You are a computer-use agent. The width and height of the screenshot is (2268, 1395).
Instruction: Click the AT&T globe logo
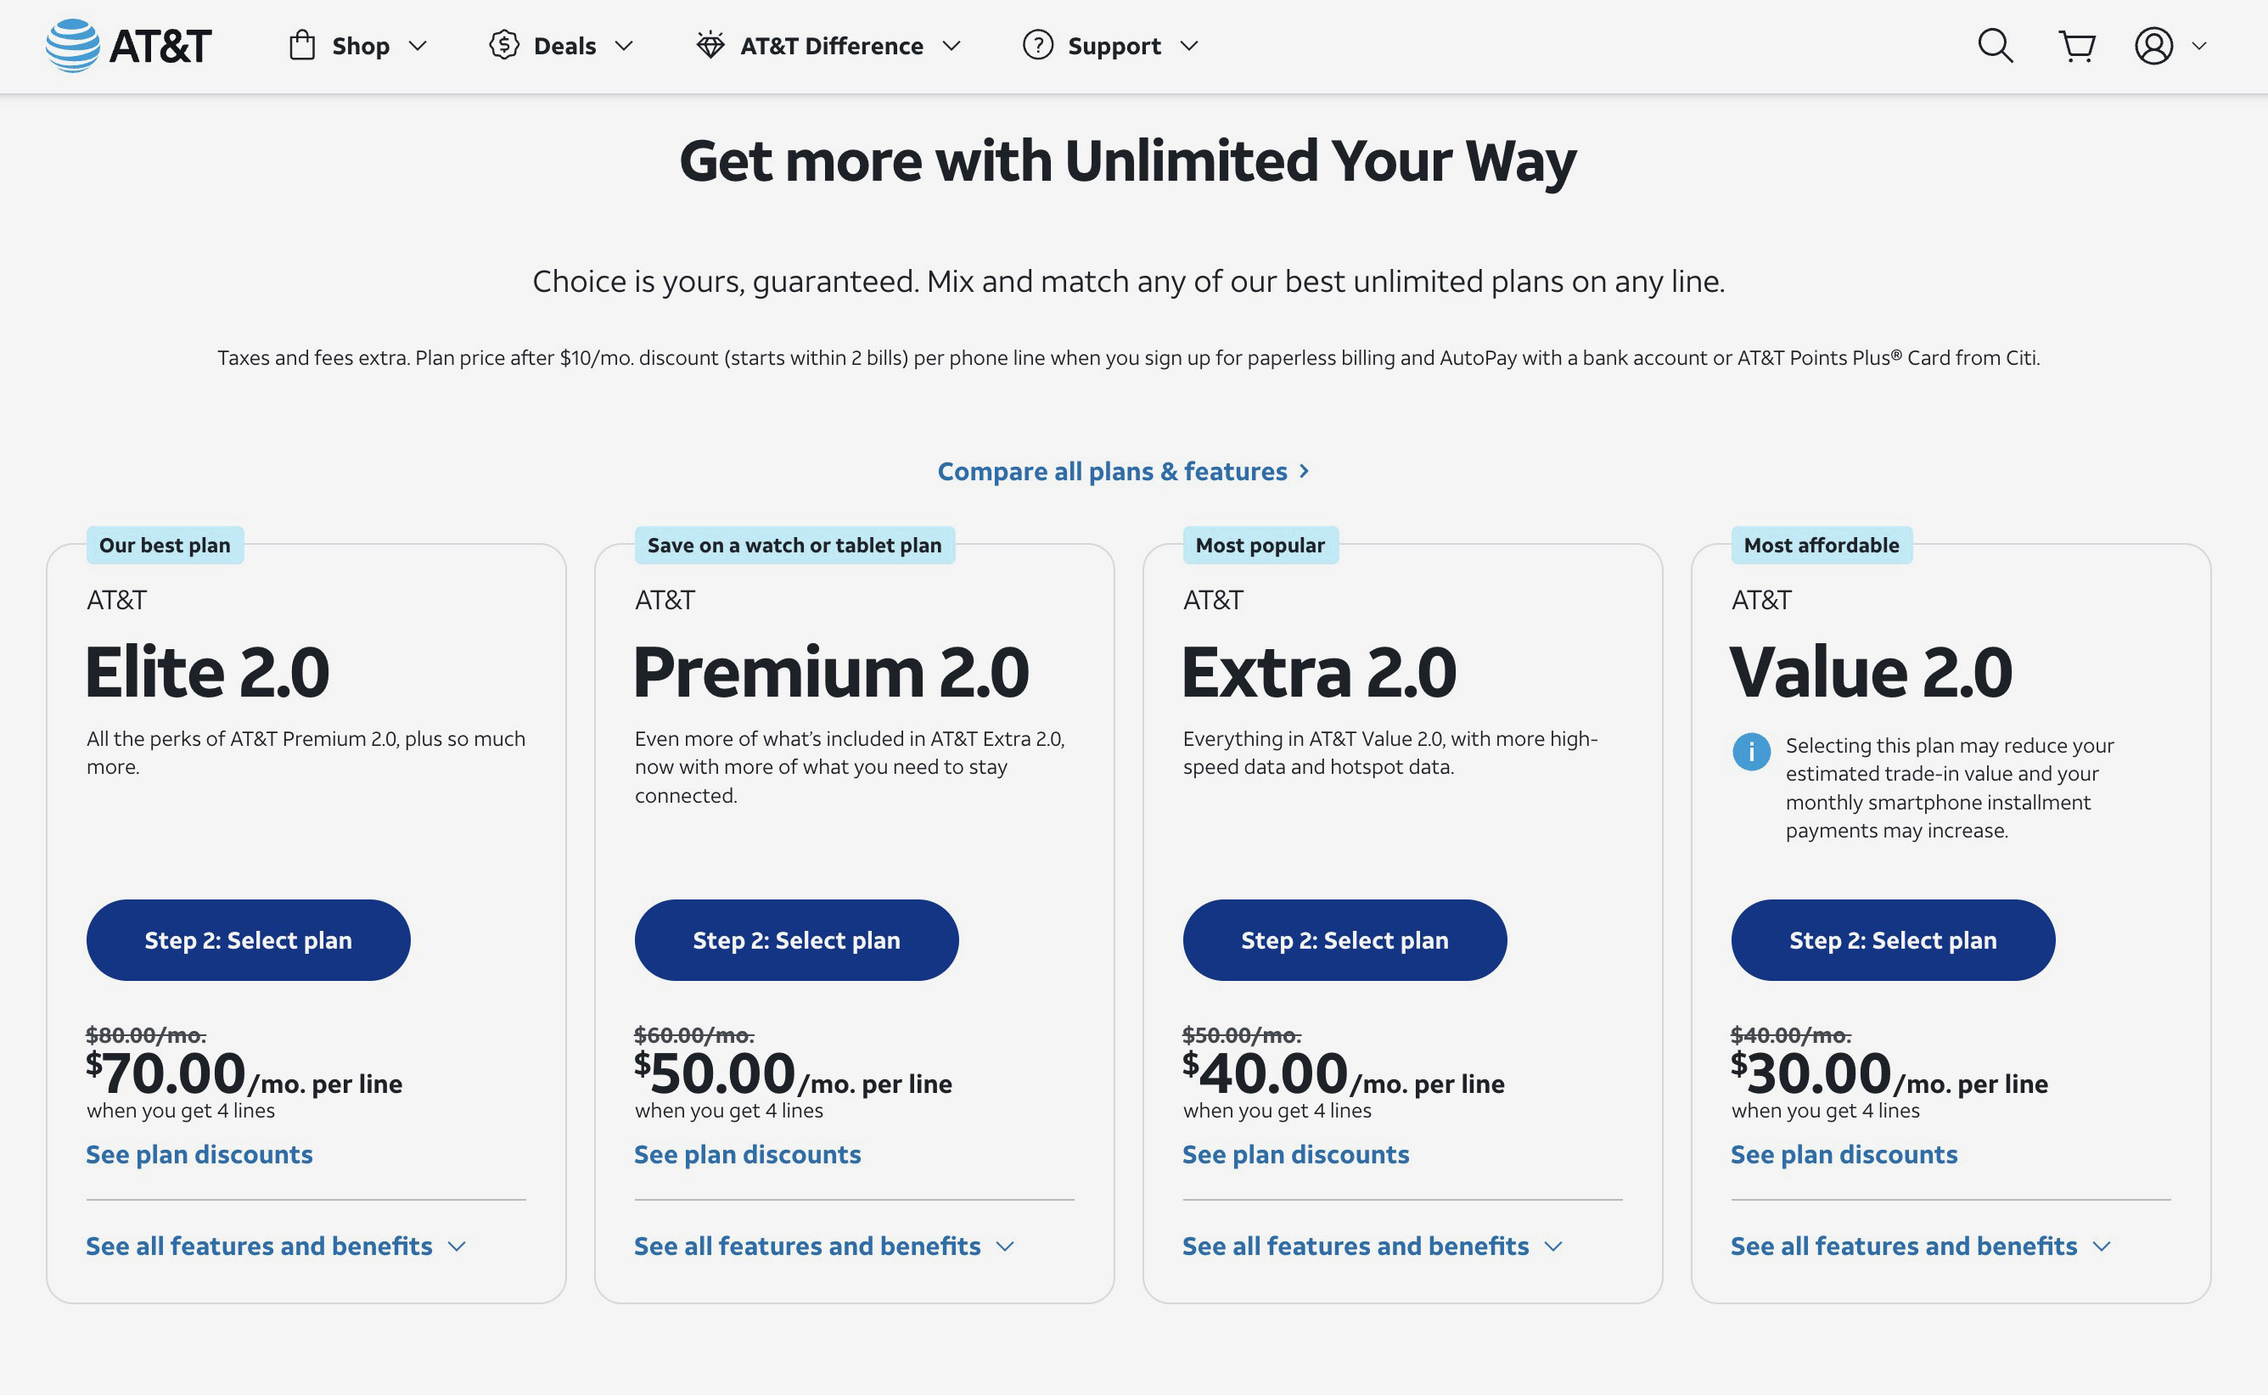[73, 45]
